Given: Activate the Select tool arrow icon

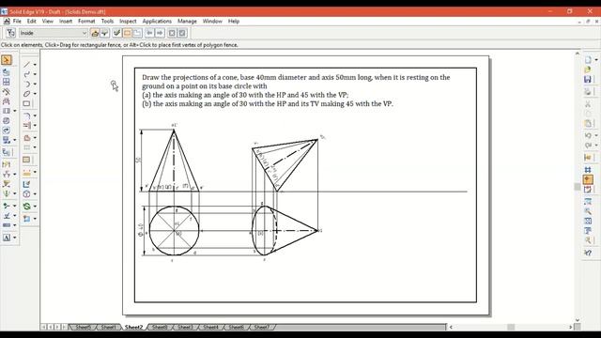Looking at the screenshot, I should pos(7,60).
